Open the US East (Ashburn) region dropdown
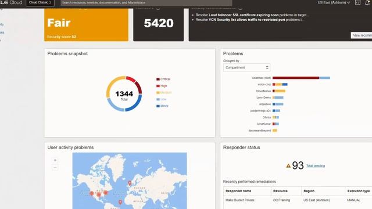Viewport: 372px width, 209px height. (334, 2)
